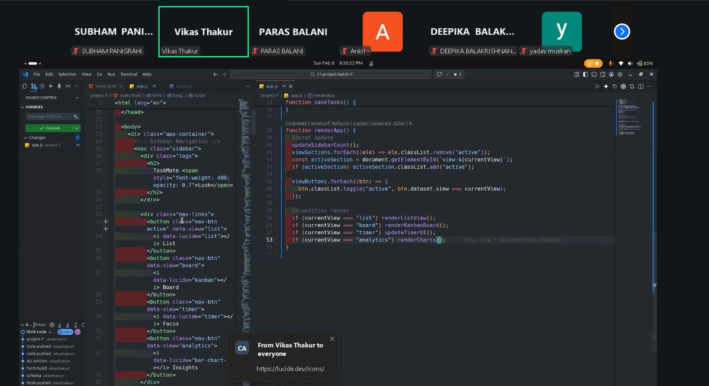The height and width of the screenshot is (386, 709).
Task: Collapse the graph section in sidebar
Action: (22, 325)
